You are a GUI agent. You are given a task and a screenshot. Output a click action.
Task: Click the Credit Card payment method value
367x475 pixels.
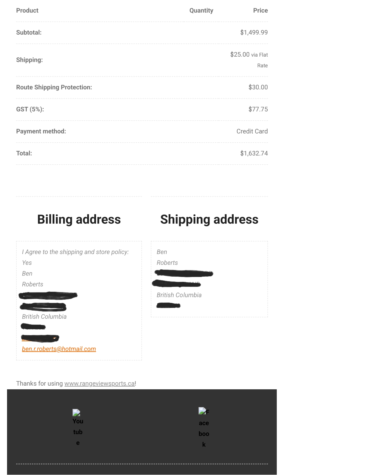coord(252,131)
